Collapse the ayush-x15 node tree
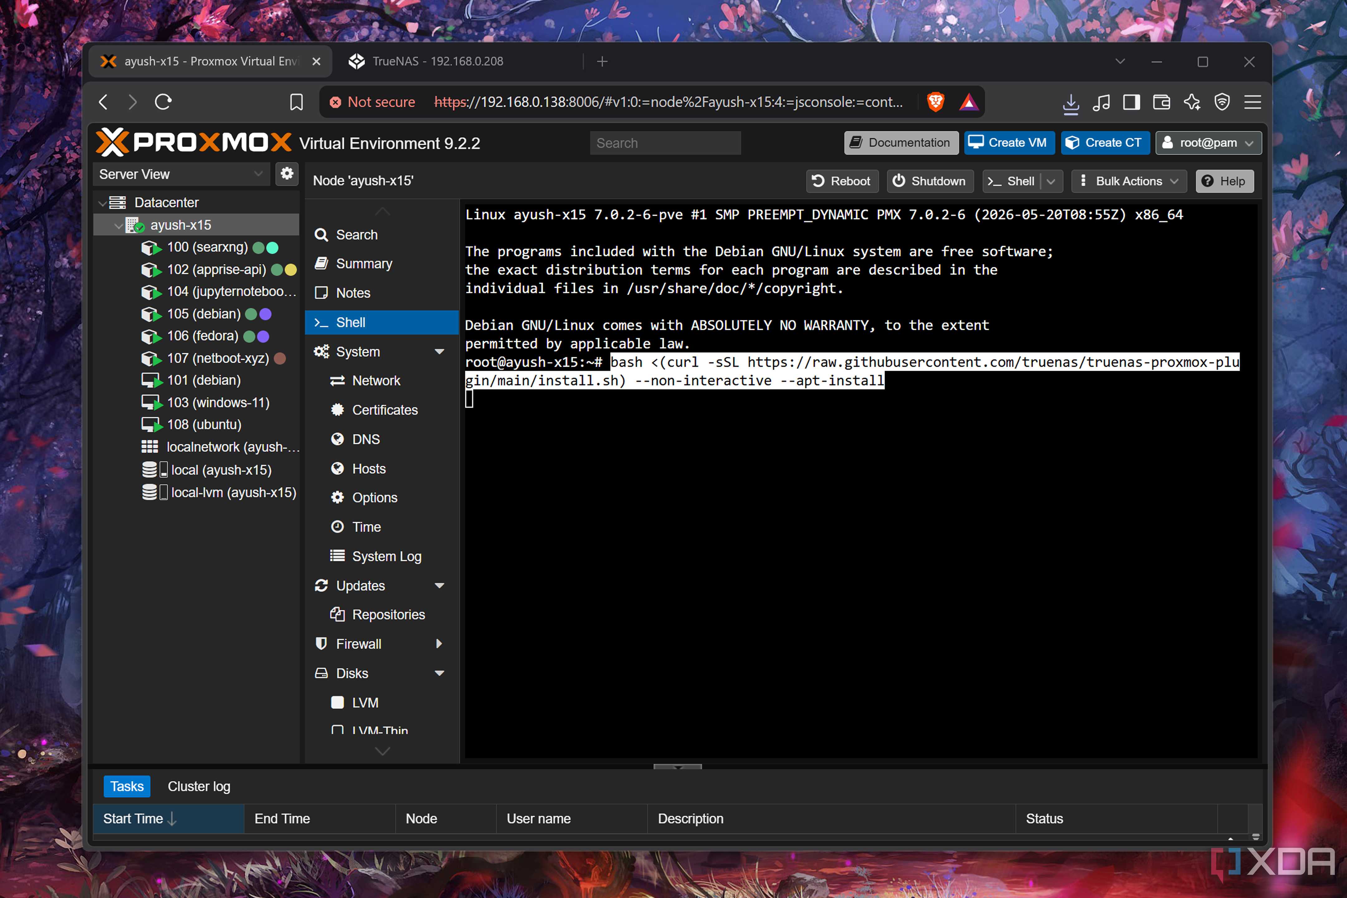This screenshot has width=1347, height=898. pyautogui.click(x=118, y=226)
